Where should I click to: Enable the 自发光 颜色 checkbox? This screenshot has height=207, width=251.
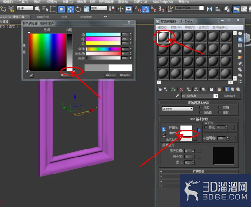(206, 127)
